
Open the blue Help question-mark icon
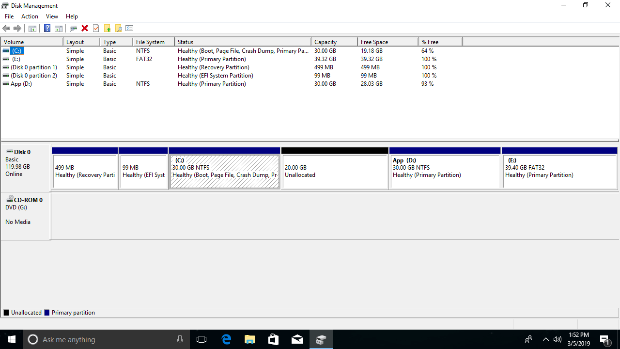(x=47, y=29)
